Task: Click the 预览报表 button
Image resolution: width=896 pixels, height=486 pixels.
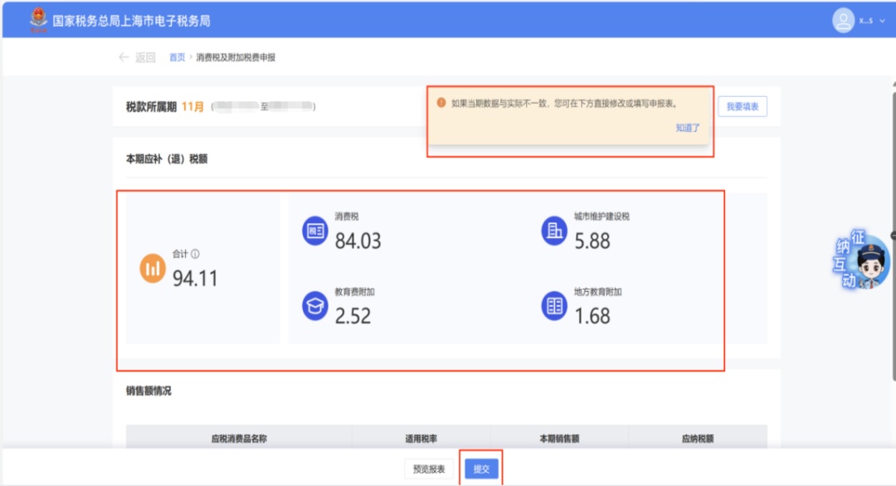Action: click(430, 469)
